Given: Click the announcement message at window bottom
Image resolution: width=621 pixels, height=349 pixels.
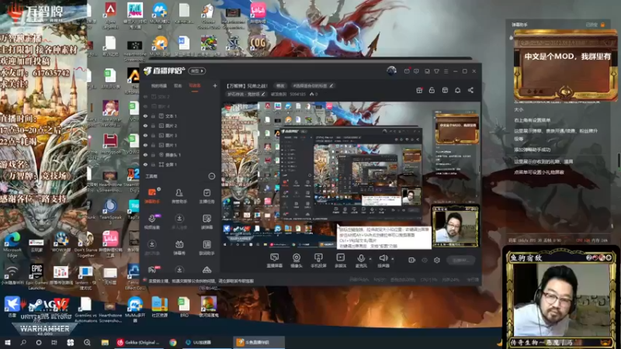Looking at the screenshot, I should point(202,281).
